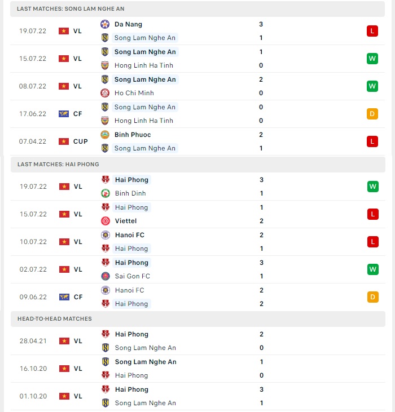The image size is (395, 412).
Task: Click the Viettel club crest
Action: (106, 221)
